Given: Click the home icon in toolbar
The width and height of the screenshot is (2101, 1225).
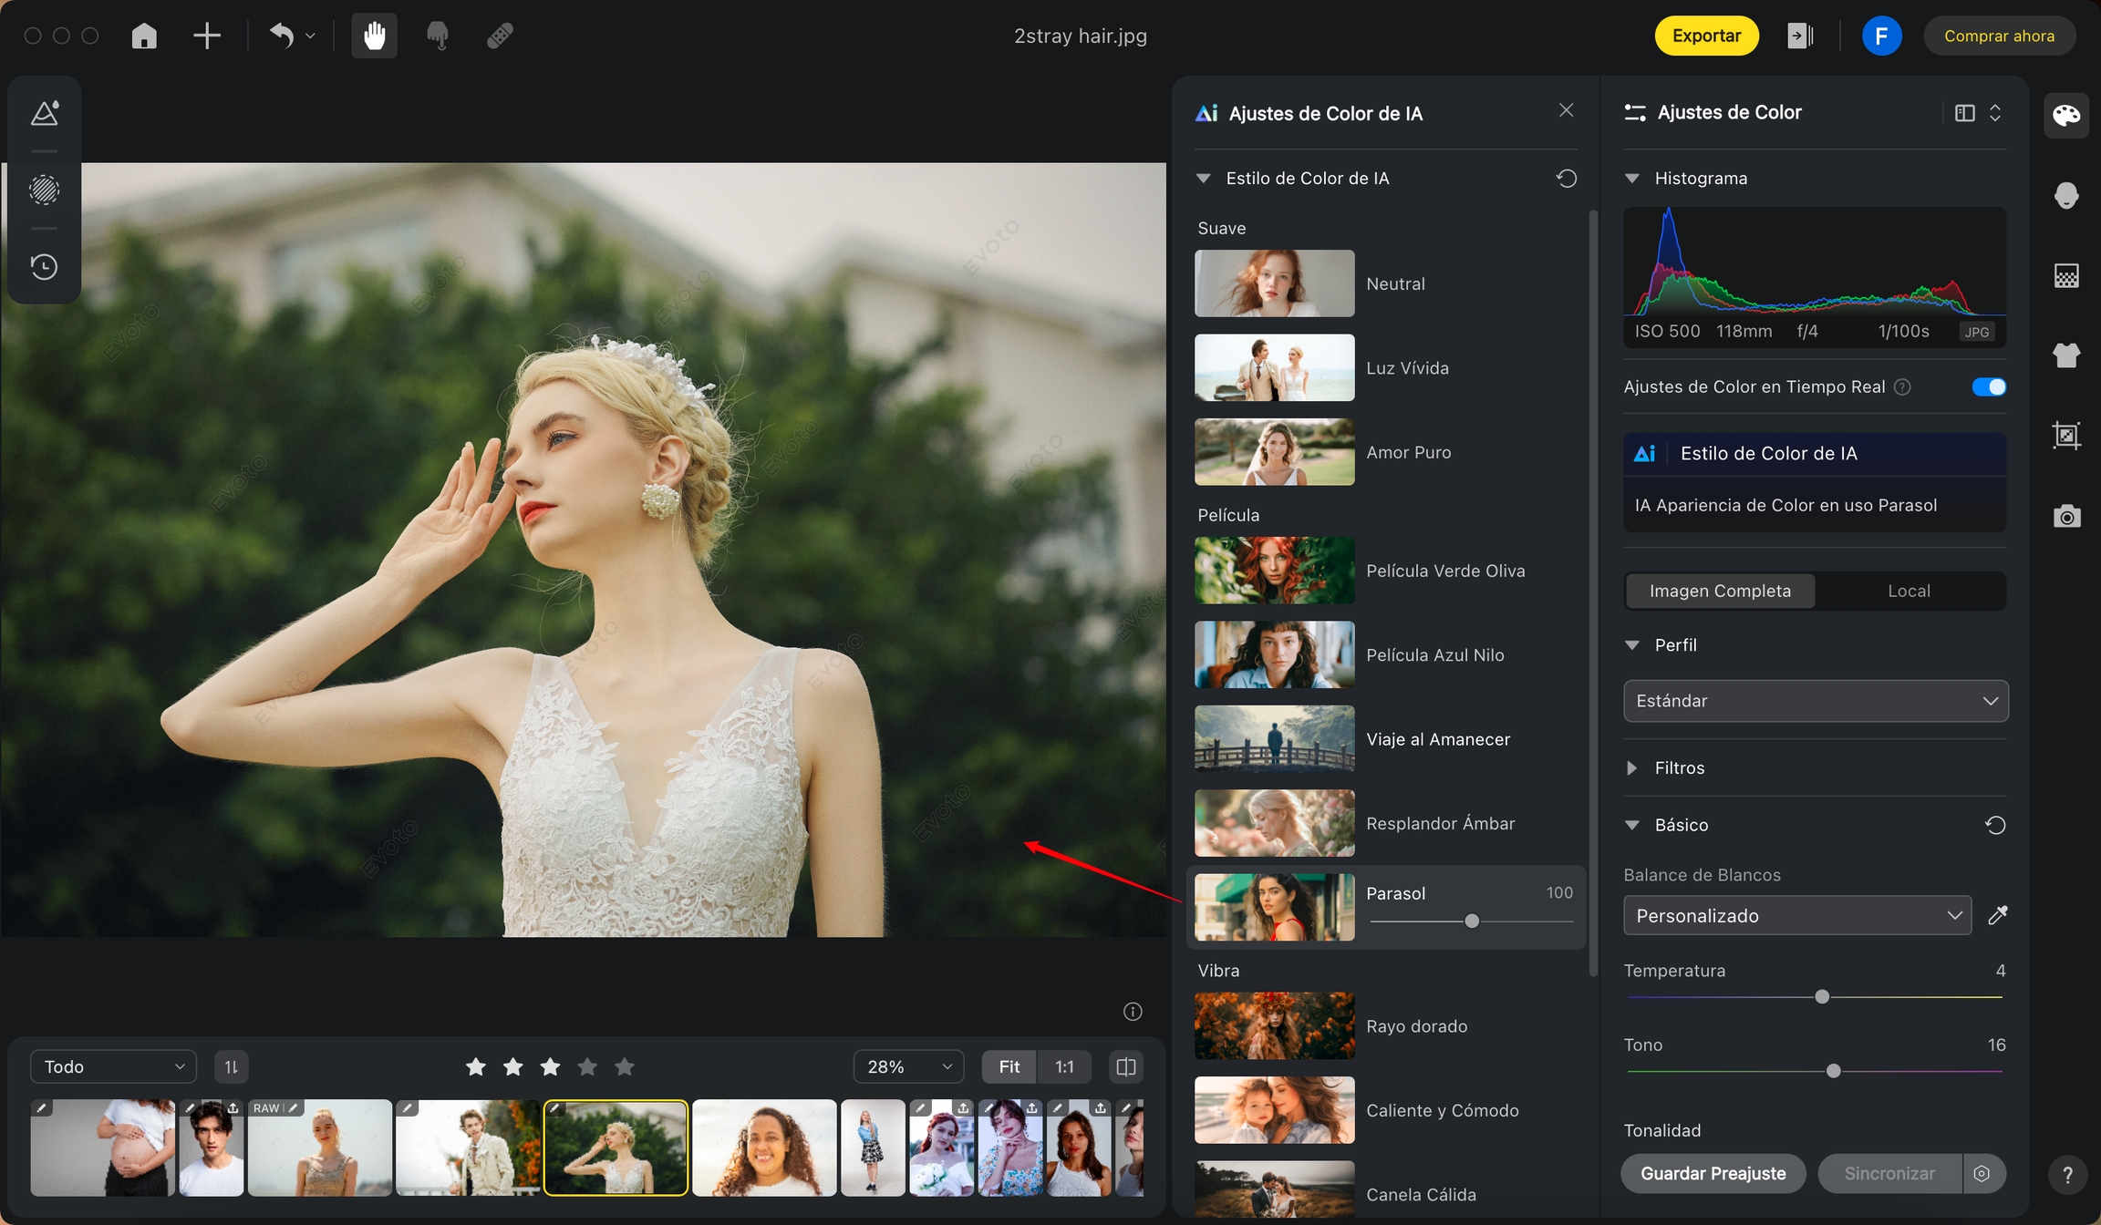Looking at the screenshot, I should 144,36.
